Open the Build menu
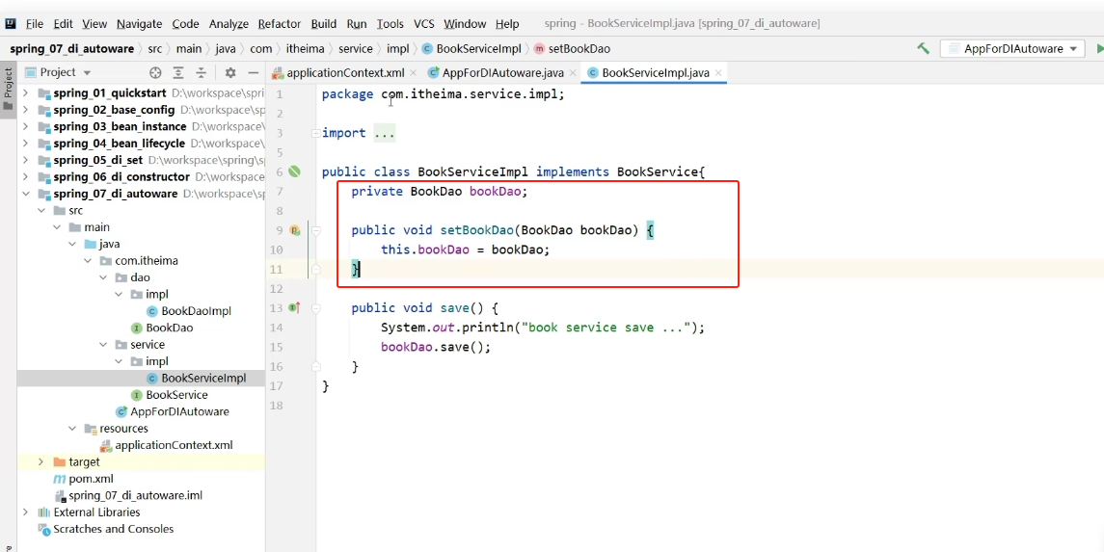Image resolution: width=1104 pixels, height=552 pixels. pos(323,24)
